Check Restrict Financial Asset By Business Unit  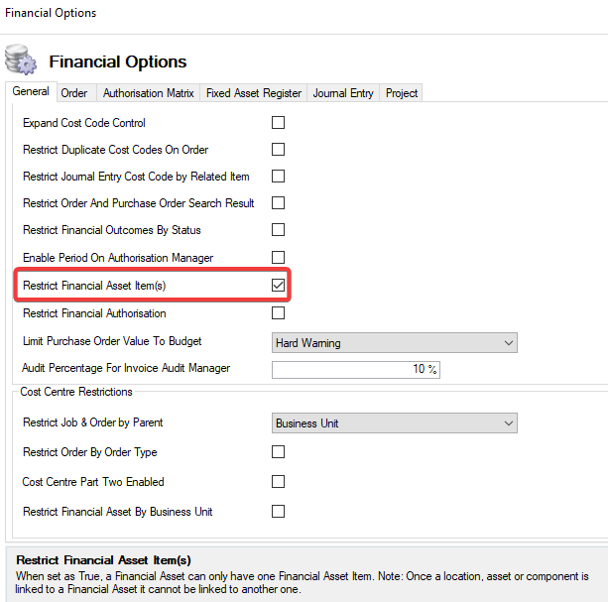click(x=278, y=512)
